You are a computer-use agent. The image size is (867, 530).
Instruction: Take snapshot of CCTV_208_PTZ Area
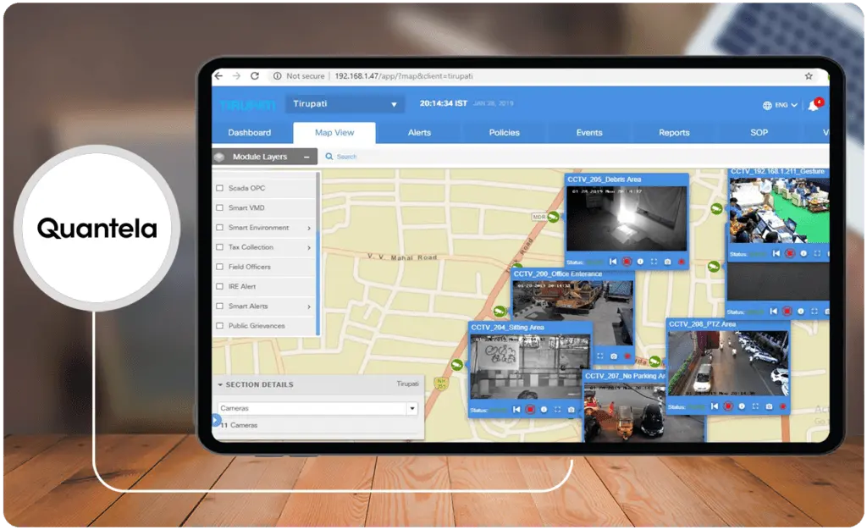pyautogui.click(x=769, y=406)
